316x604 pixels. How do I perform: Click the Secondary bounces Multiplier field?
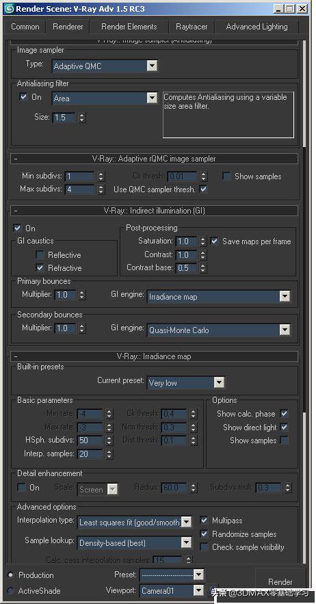coord(66,328)
